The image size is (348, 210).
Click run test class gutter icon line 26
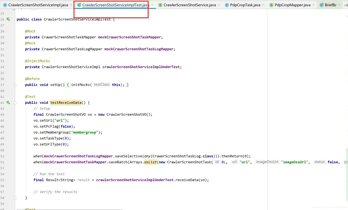click(x=8, y=19)
